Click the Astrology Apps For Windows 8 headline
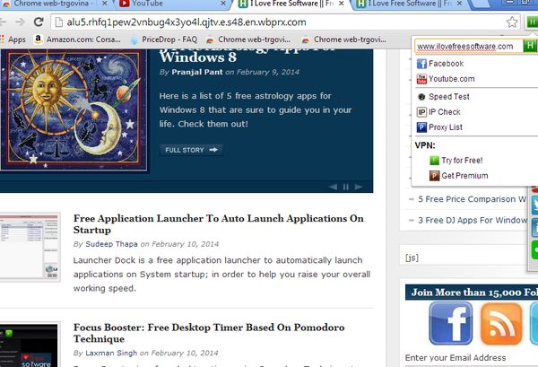 pyautogui.click(x=247, y=55)
